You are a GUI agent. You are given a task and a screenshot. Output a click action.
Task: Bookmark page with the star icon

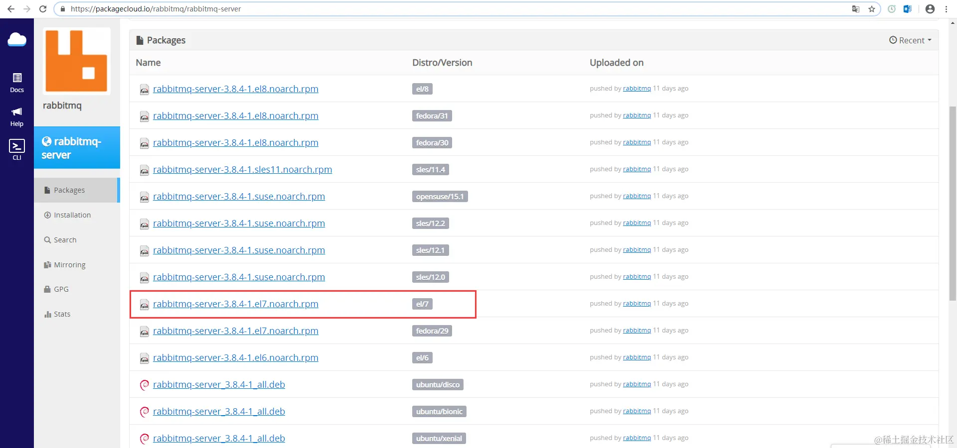point(872,9)
